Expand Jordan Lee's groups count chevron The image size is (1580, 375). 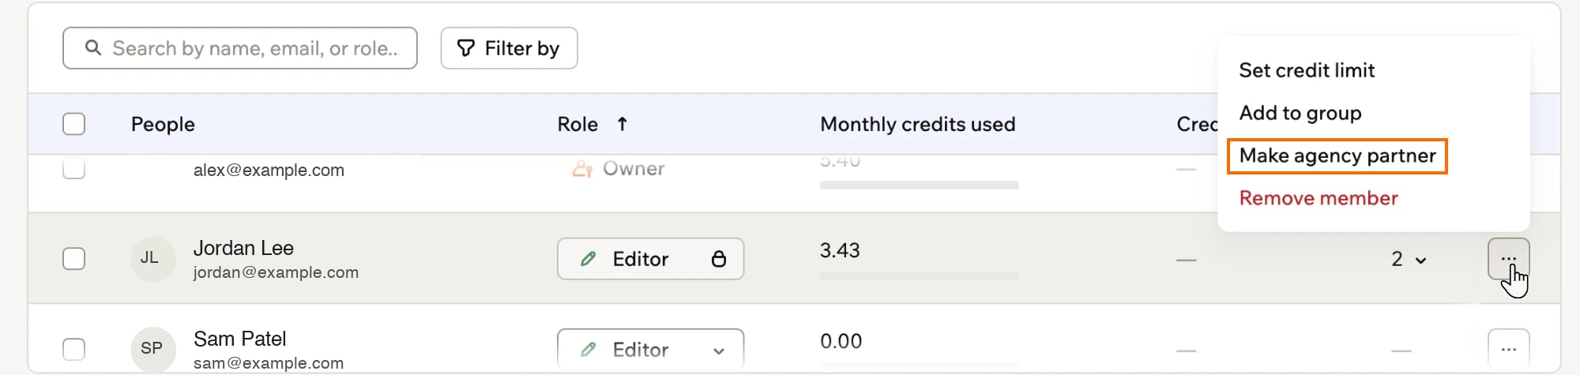coord(1420,260)
